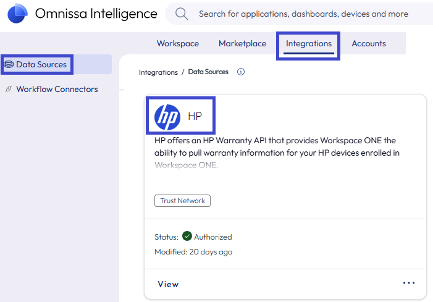
Task: Click the Workflow Connectors plug icon
Action: coord(9,89)
